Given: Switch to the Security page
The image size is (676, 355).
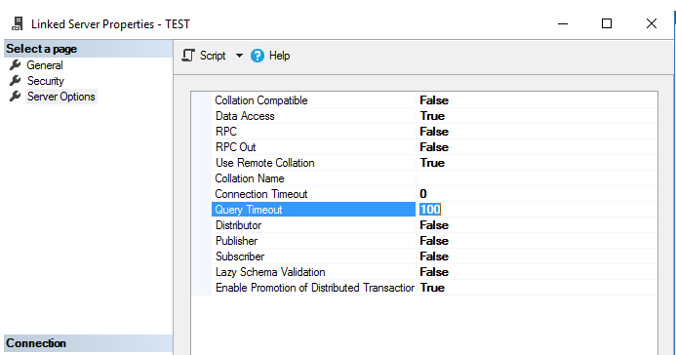Looking at the screenshot, I should (46, 81).
